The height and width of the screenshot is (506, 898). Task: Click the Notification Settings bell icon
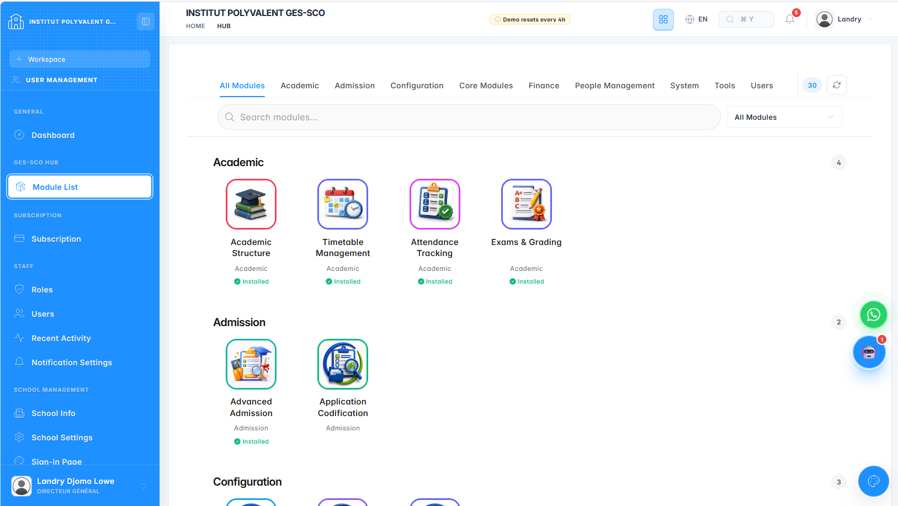(x=19, y=362)
